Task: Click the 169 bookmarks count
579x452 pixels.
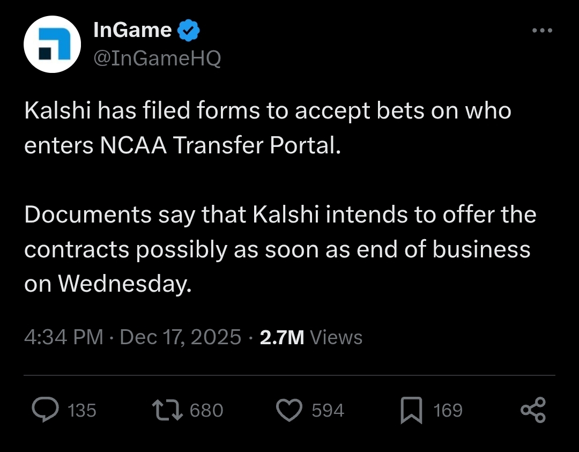Action: (448, 411)
